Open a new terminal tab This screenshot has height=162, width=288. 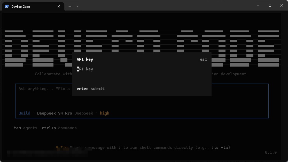[70, 6]
